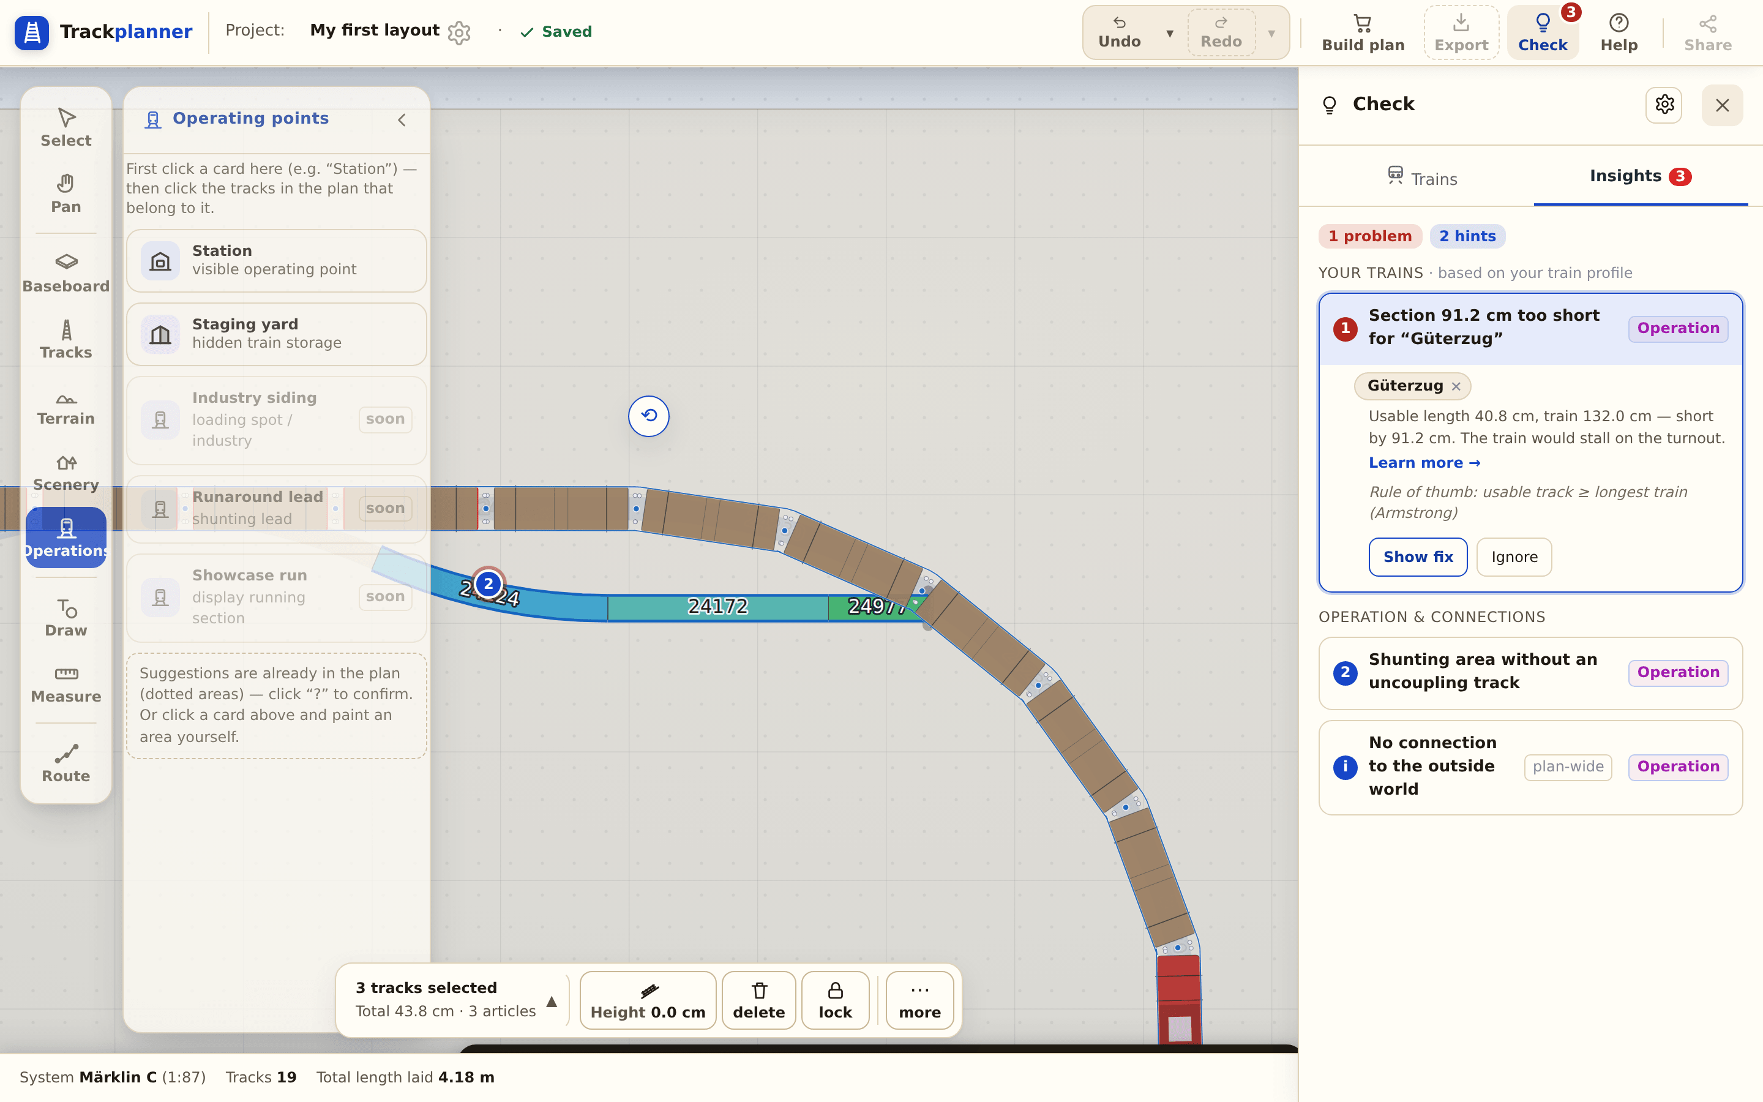The image size is (1763, 1102).
Task: Click the Operations sidebar tool
Action: [66, 538]
